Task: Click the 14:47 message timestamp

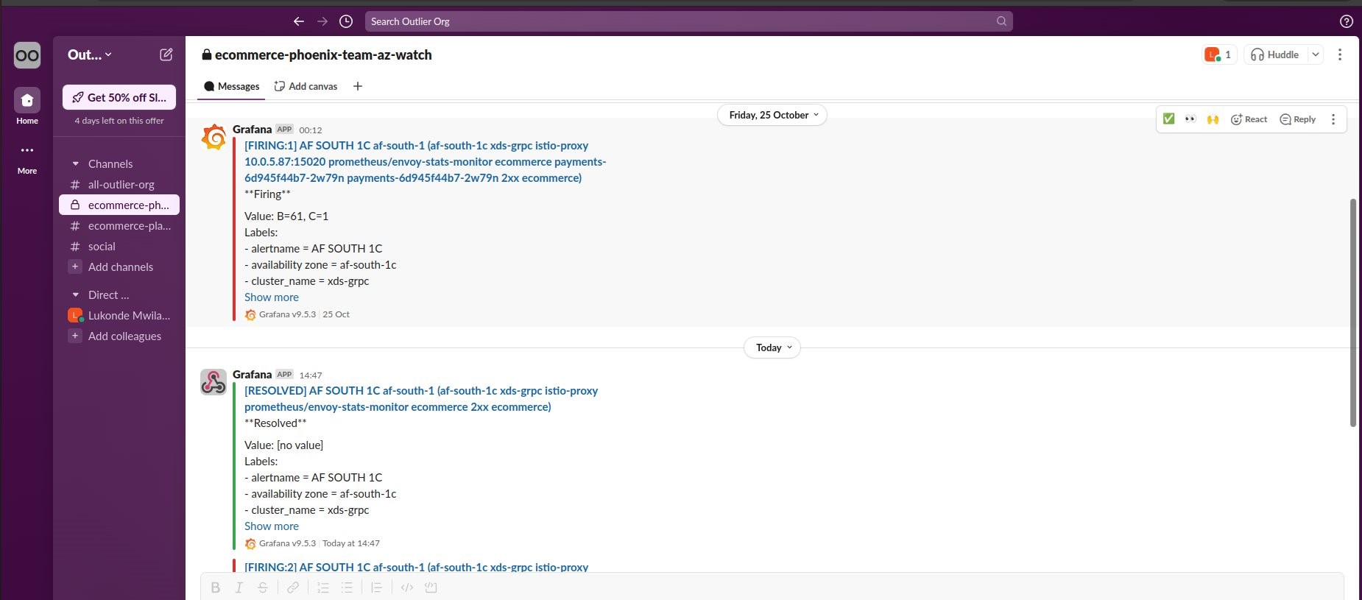Action: coord(311,375)
